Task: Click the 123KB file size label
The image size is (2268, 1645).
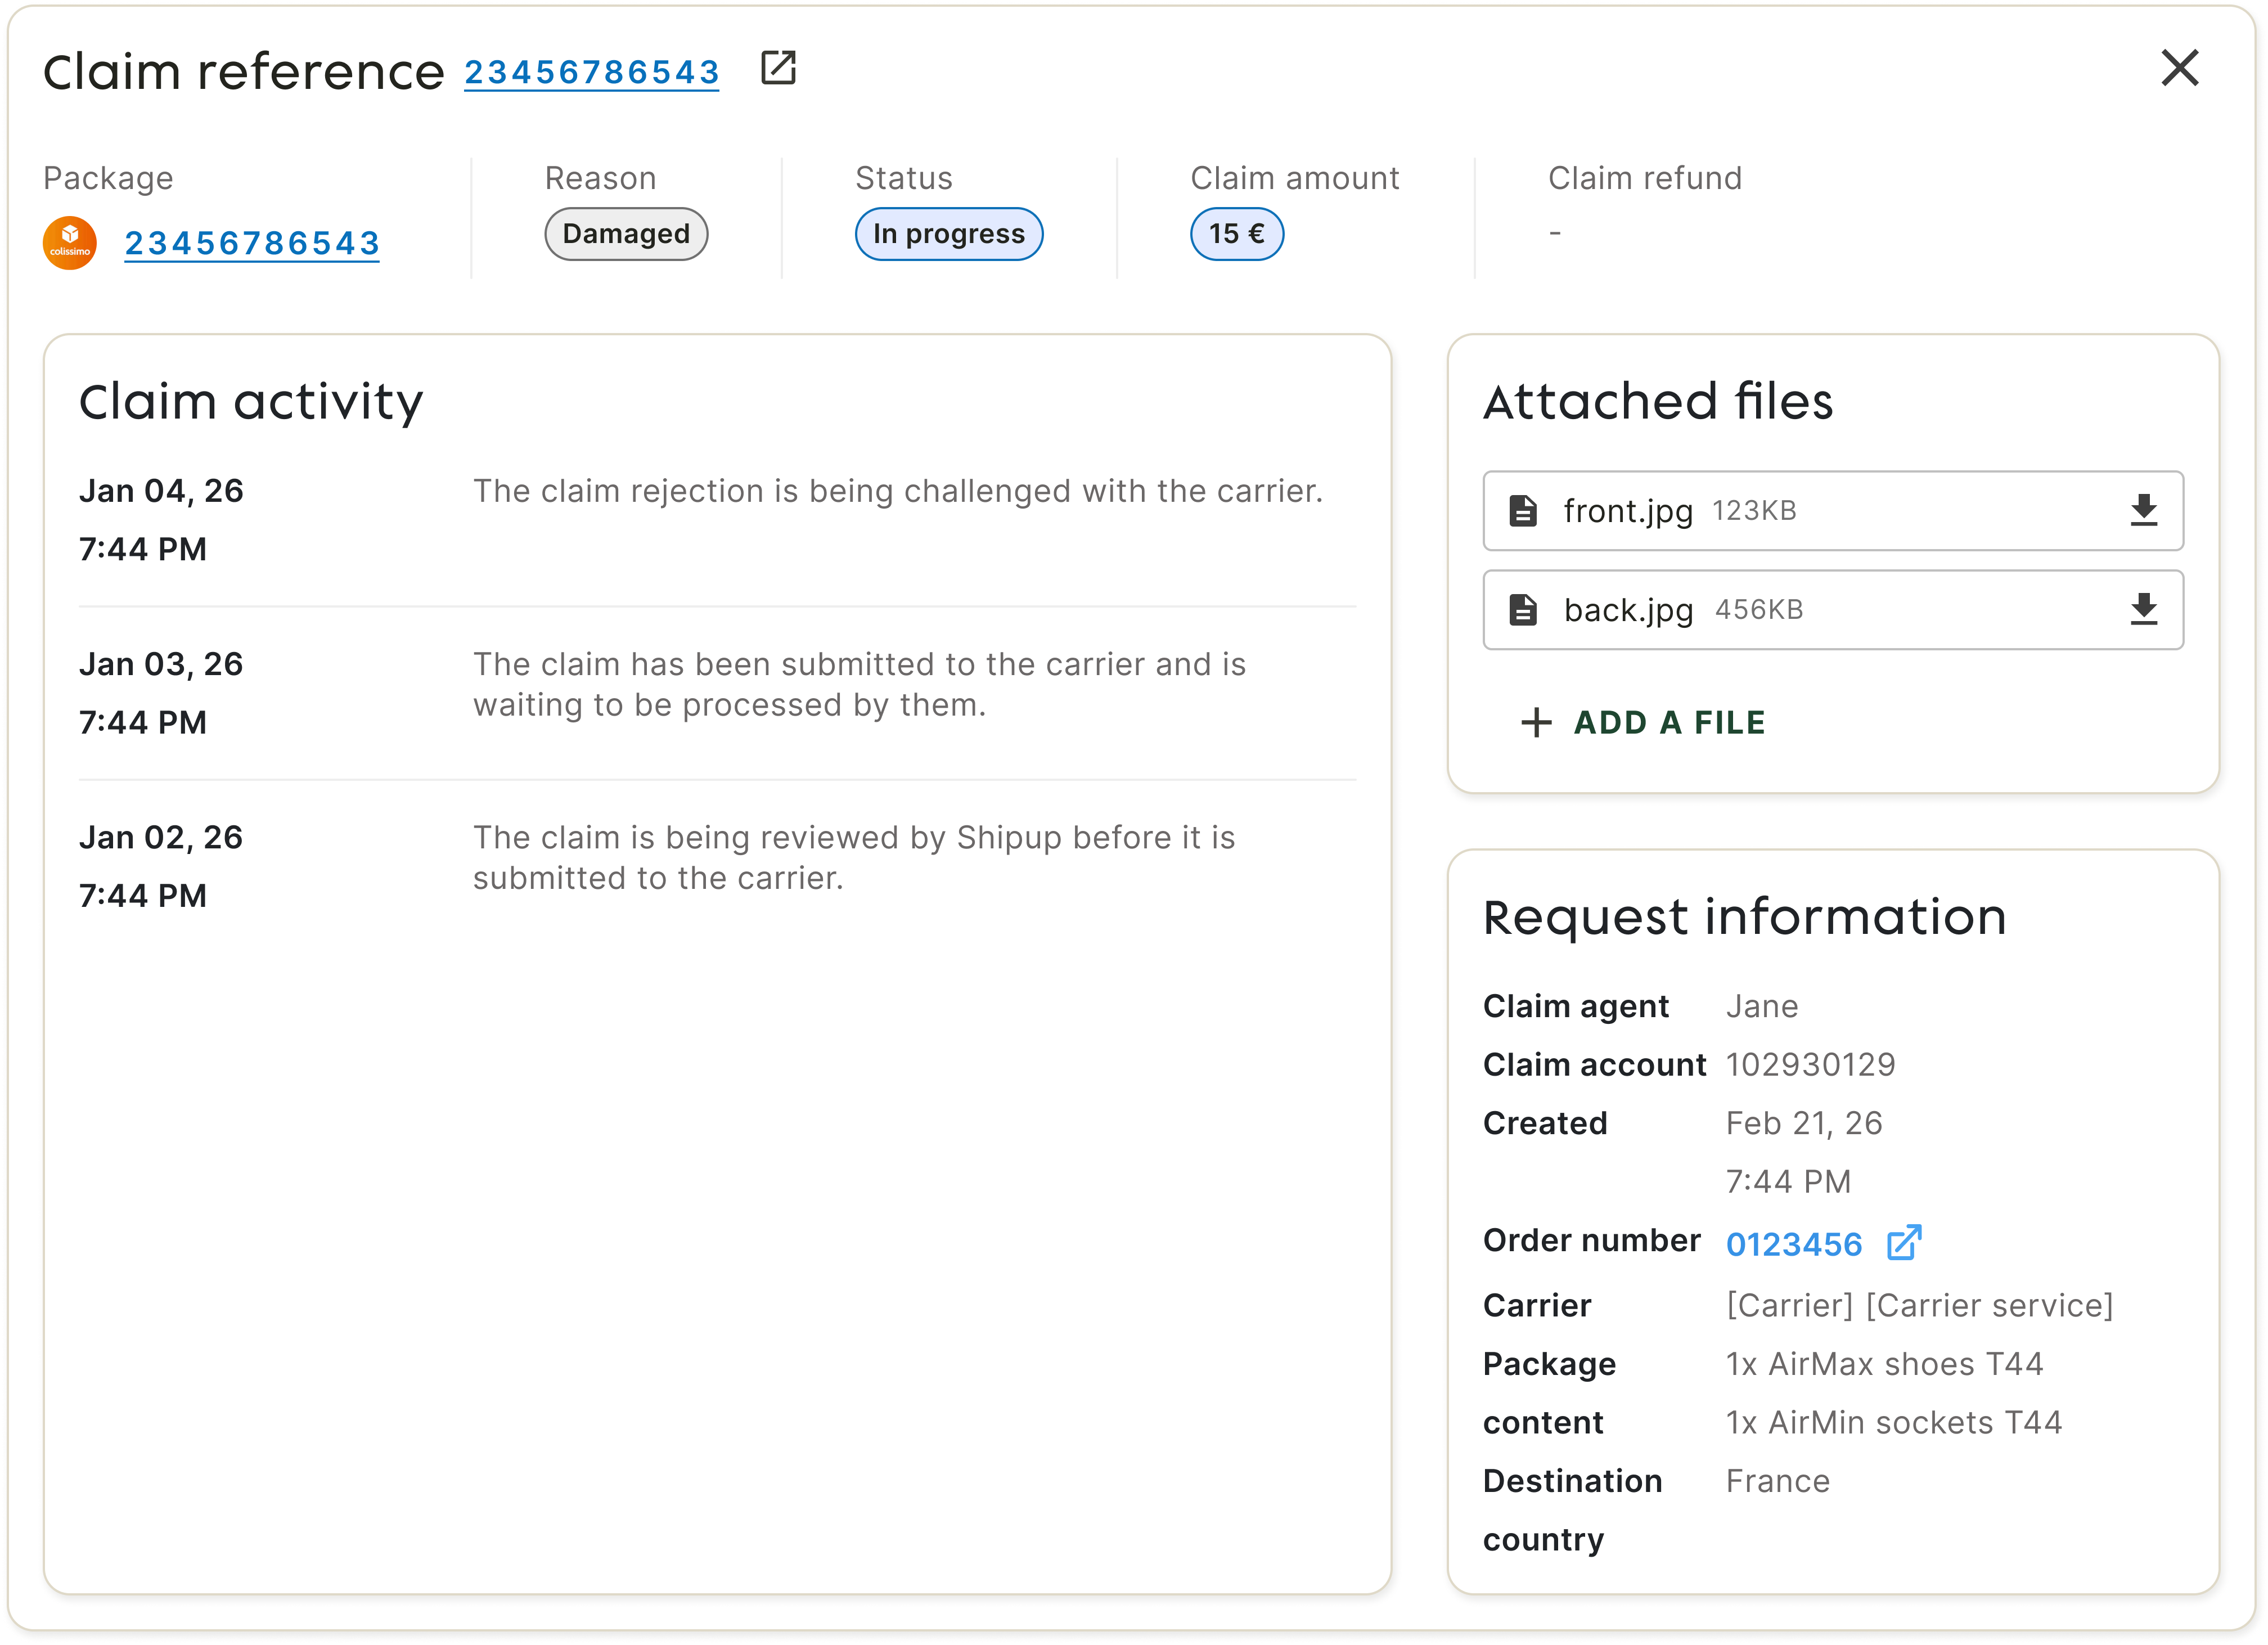Action: click(x=1754, y=510)
